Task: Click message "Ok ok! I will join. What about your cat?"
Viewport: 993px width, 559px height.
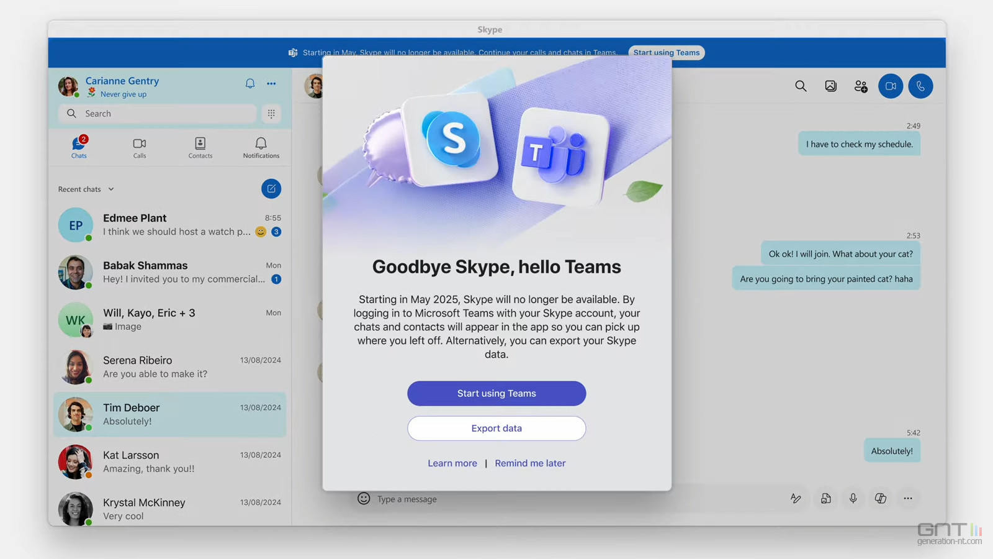Action: coord(841,254)
